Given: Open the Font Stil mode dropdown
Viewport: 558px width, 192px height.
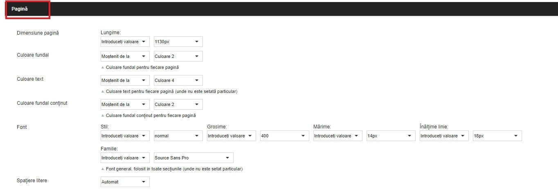Looking at the screenshot, I should coord(125,136).
